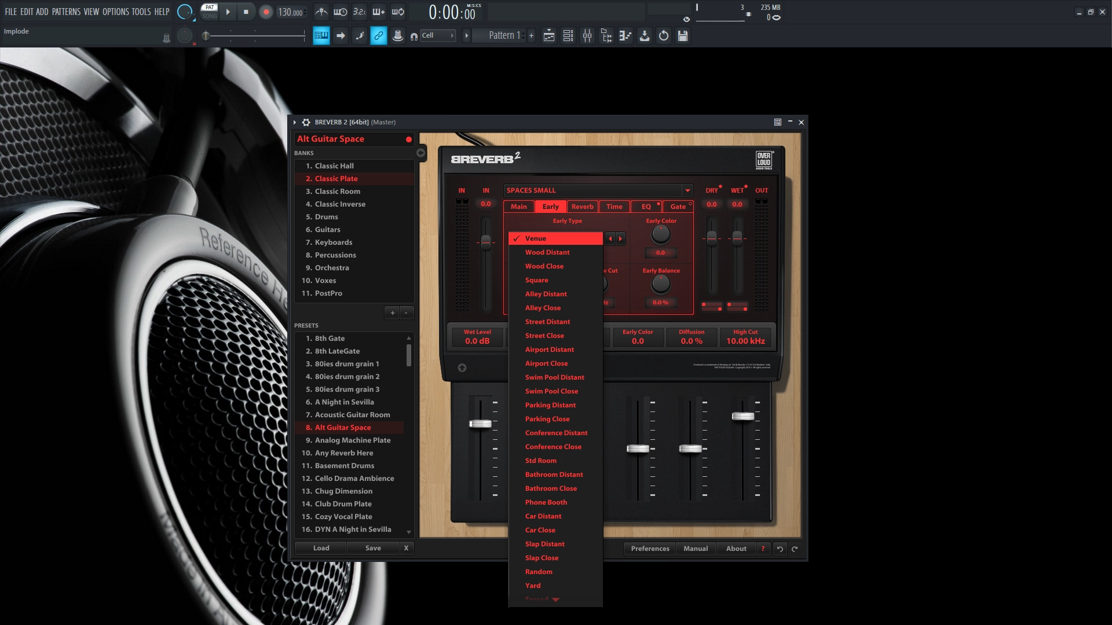Click the detach window icon in BREVERB title bar
Image resolution: width=1112 pixels, height=625 pixels.
[778, 122]
